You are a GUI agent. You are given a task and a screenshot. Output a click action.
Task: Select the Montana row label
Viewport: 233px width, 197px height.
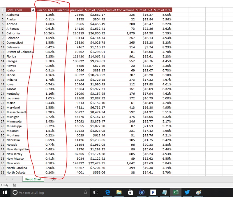[x=21, y=136]
